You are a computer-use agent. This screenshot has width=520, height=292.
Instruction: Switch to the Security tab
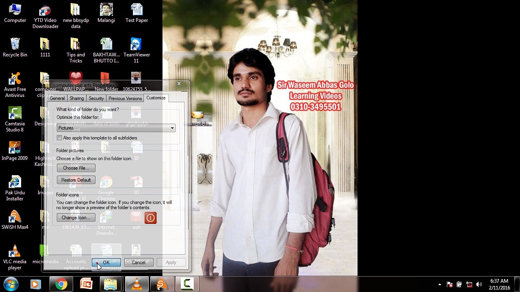96,99
